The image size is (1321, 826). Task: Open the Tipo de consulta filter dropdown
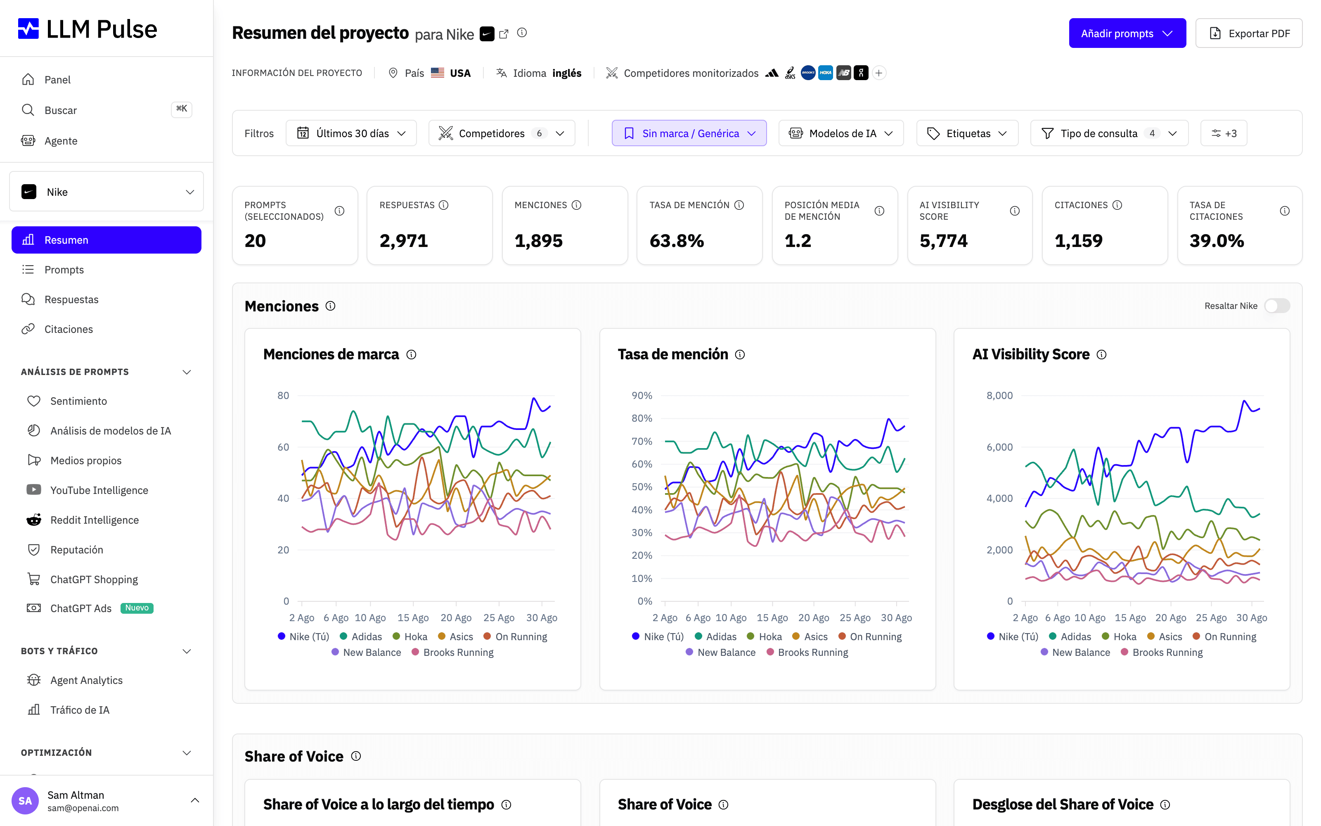point(1109,133)
